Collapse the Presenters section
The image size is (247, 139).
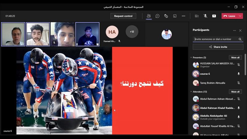pyautogui.click(x=191, y=57)
